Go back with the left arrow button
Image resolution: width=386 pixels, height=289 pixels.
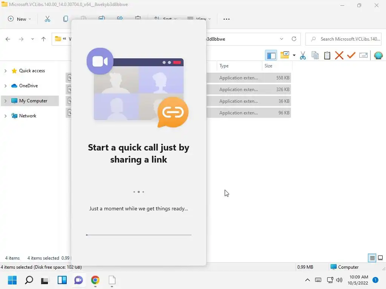8,39
